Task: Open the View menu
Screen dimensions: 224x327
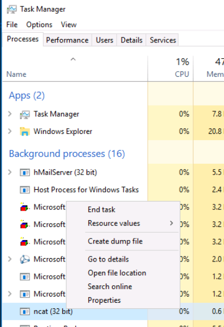Action: tap(69, 25)
